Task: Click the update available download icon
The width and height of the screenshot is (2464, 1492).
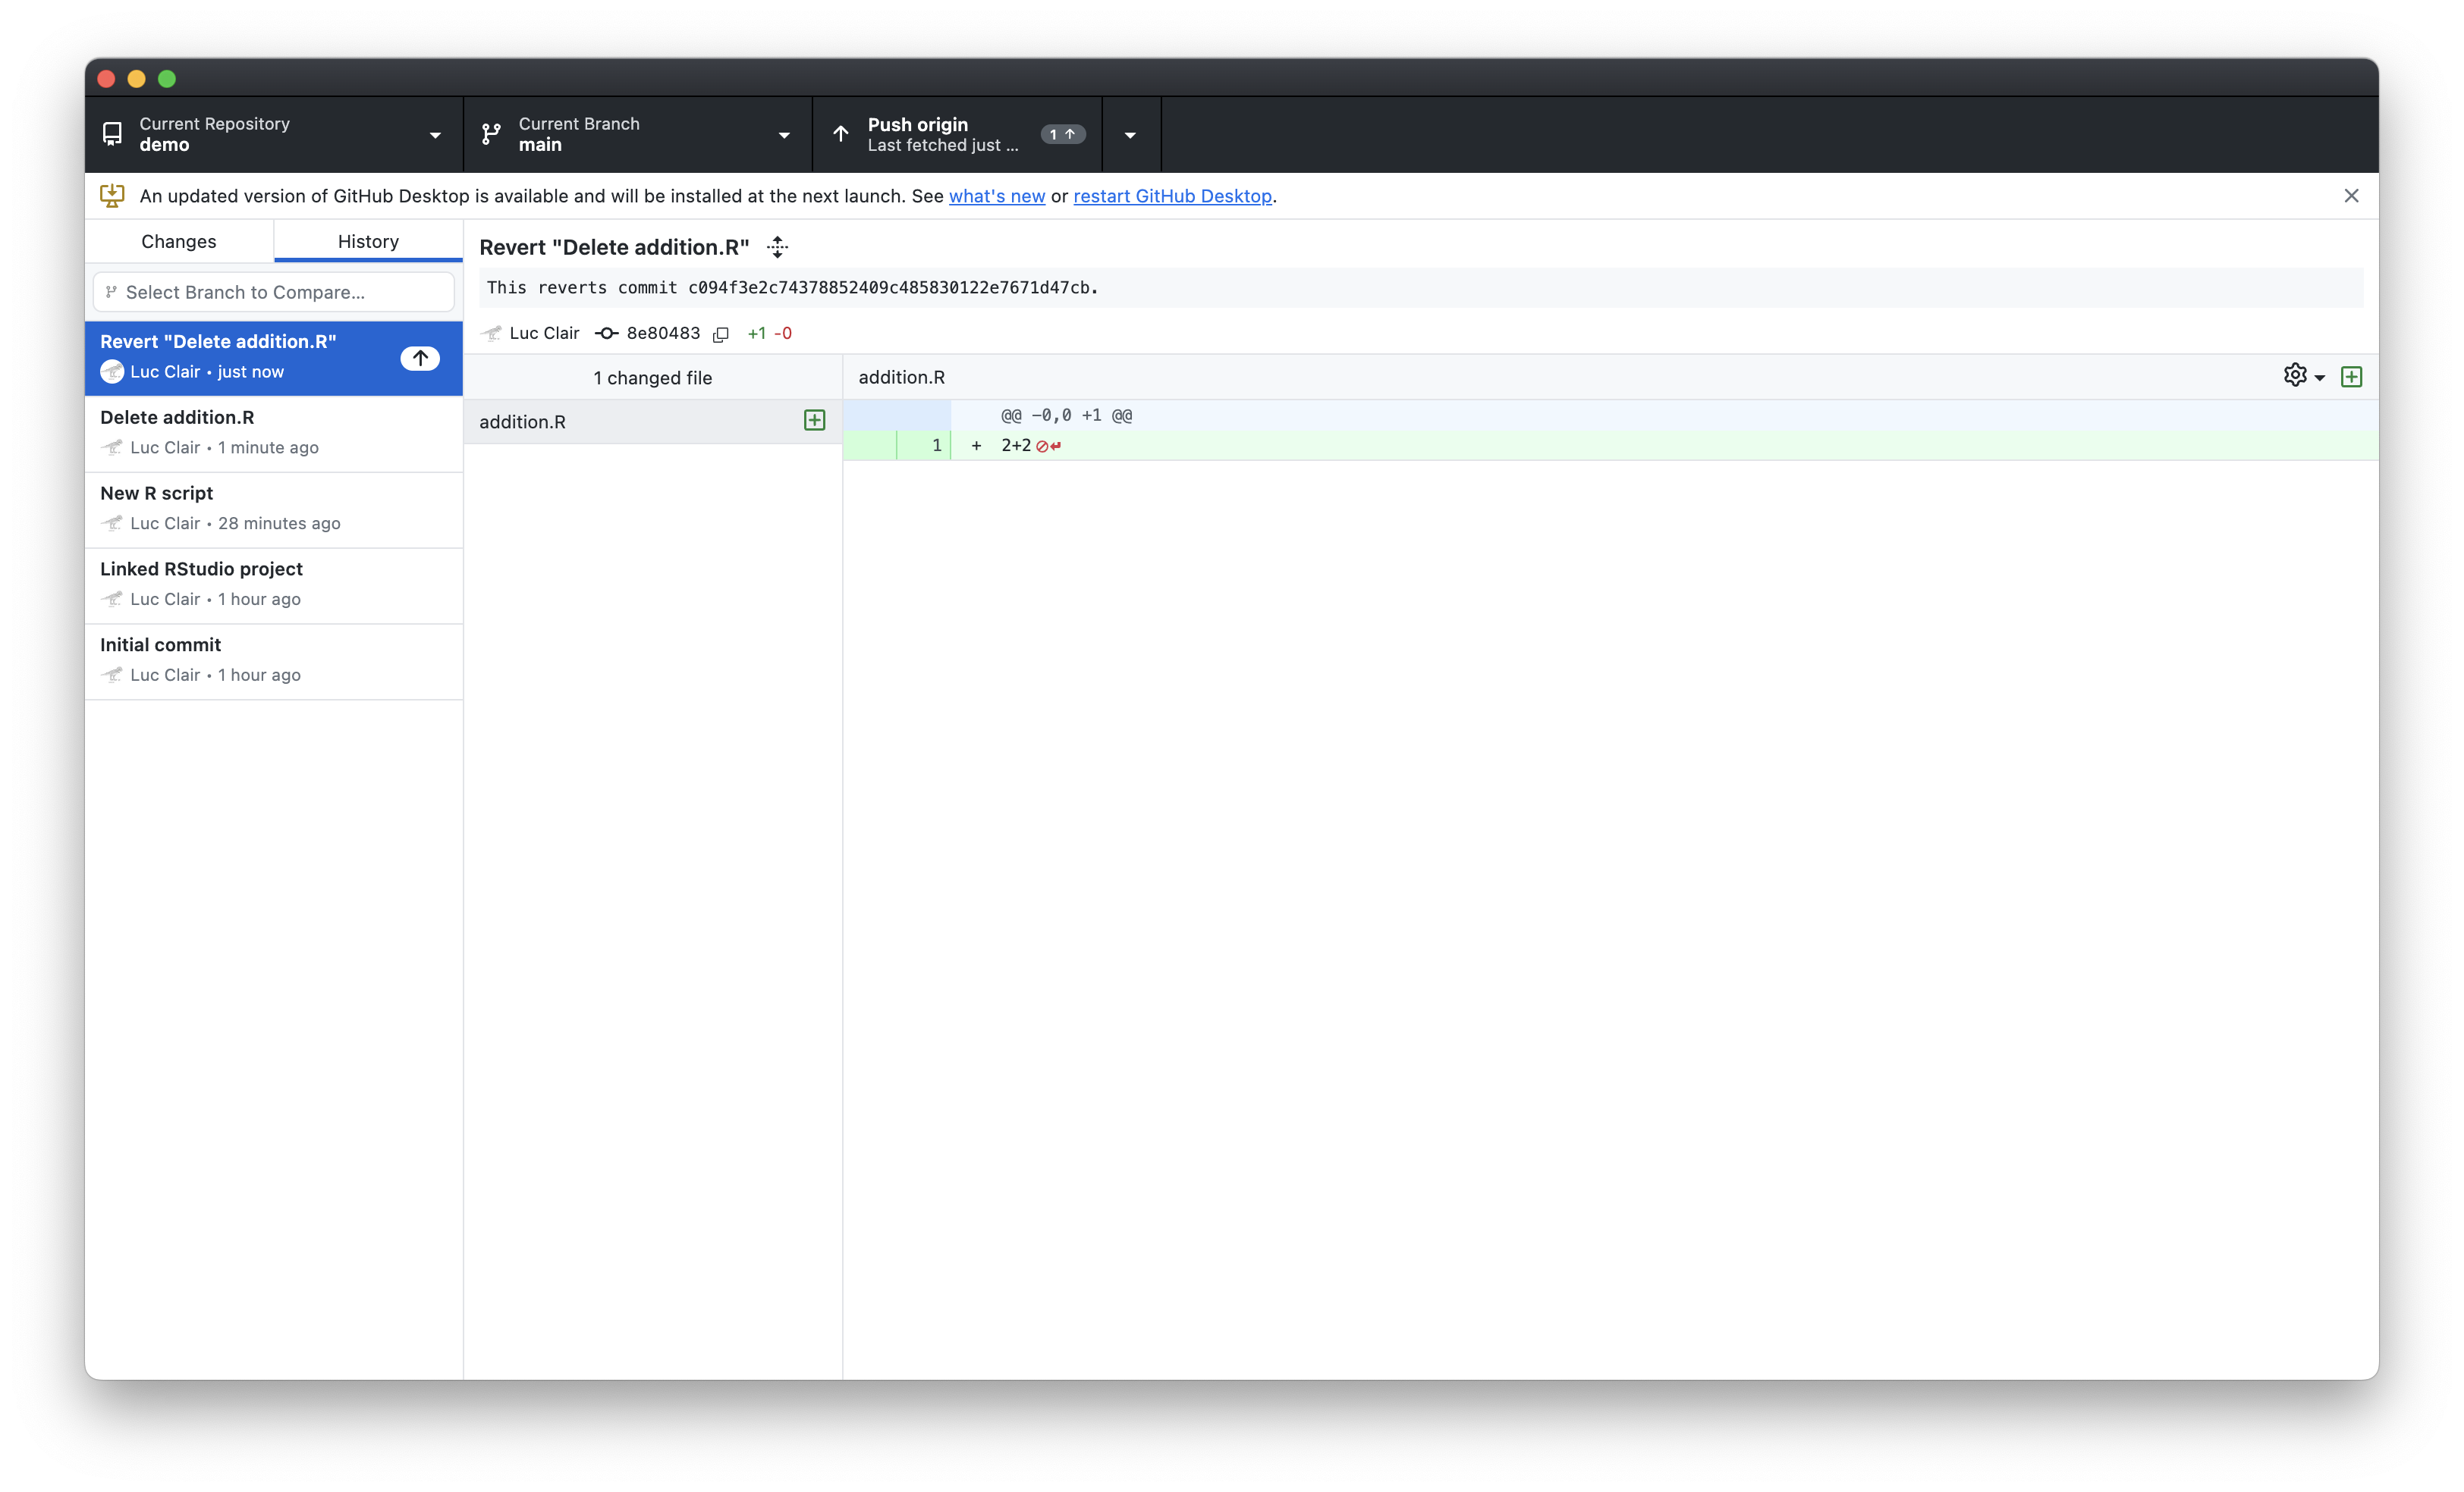Action: [112, 196]
